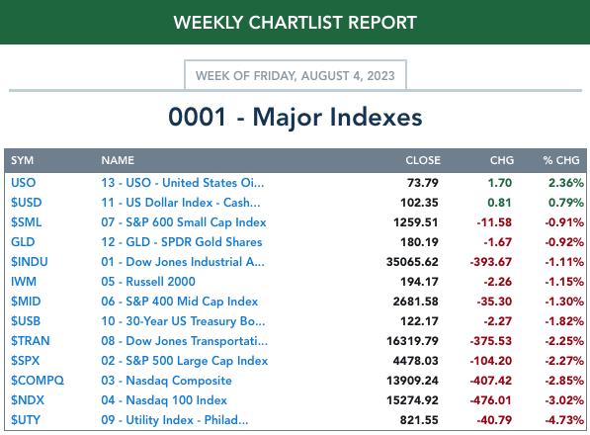This screenshot has width=590, height=435.
Task: Click the $MID ticker link
Action: [26, 302]
